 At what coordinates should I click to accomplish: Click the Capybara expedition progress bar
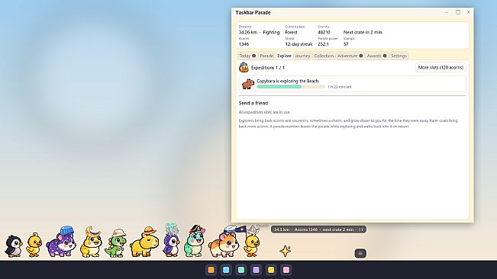click(x=291, y=87)
